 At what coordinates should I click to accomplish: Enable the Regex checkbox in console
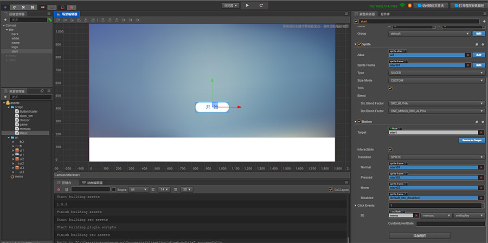point(114,189)
